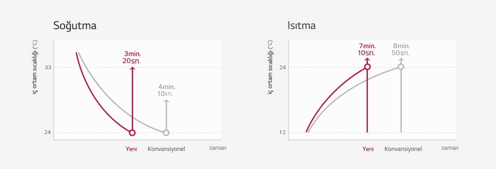Select the gray "8min. 50sn." time label
This screenshot has width=496, height=169.
(401, 49)
